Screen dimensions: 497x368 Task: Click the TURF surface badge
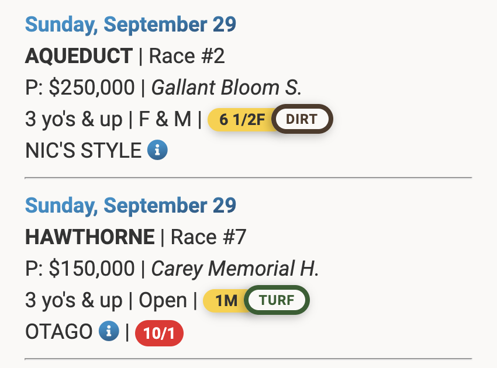277,301
